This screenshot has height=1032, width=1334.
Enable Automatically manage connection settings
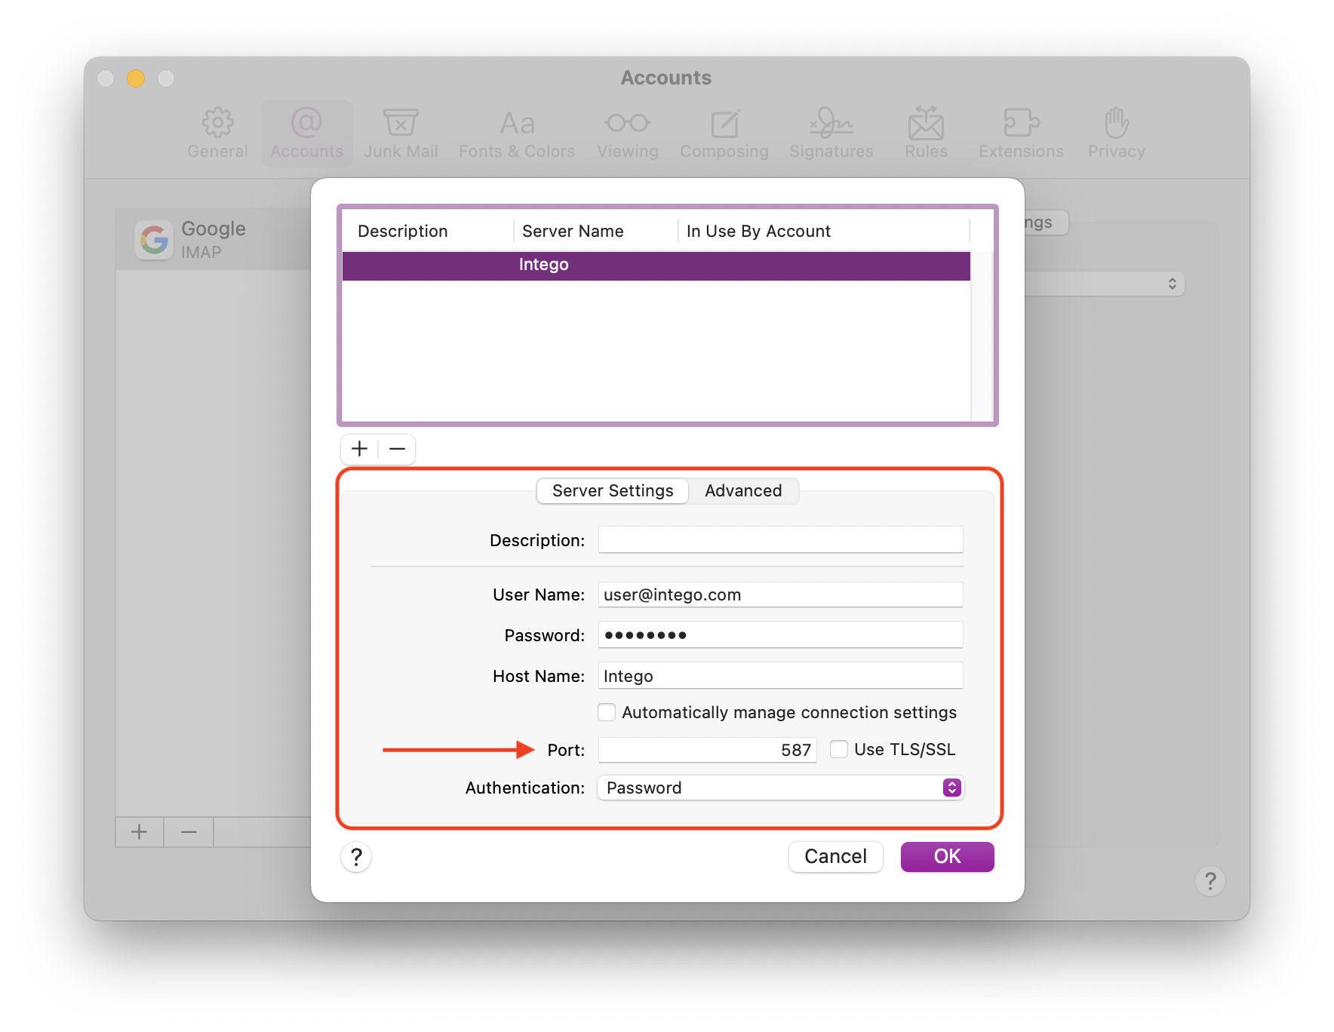coord(607,712)
